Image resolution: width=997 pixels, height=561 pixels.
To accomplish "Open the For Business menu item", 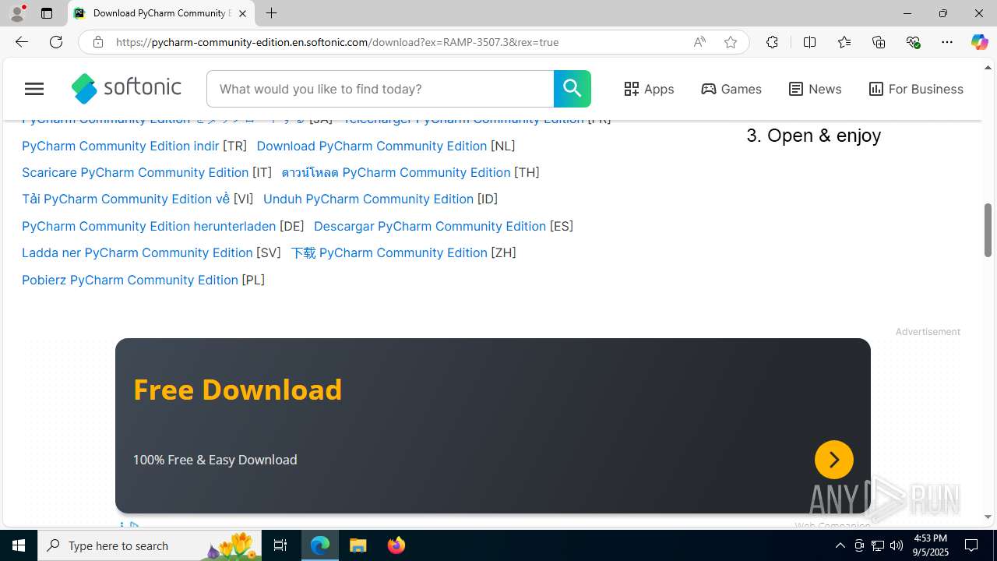I will (916, 89).
